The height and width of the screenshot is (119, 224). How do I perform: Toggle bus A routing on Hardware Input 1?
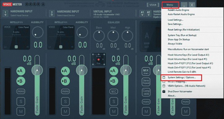21,71
